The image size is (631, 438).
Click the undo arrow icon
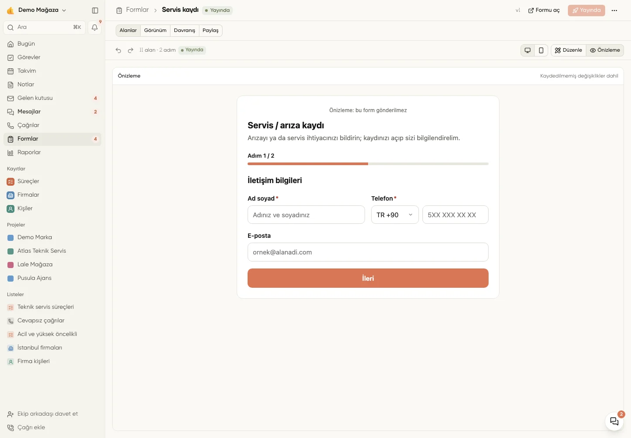[118, 50]
